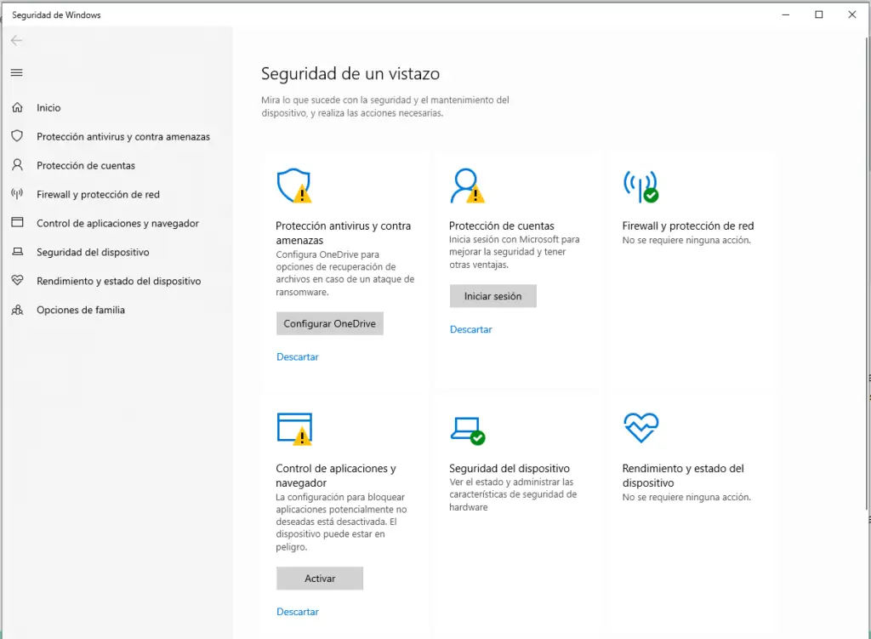The image size is (871, 639).
Task: Open Protección antivirus y contra amenazas sidebar item
Action: (122, 137)
